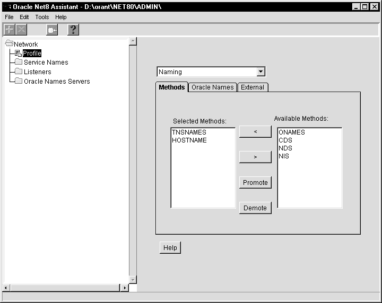The width and height of the screenshot is (382, 303).
Task: Open the File menu
Action: coord(9,17)
